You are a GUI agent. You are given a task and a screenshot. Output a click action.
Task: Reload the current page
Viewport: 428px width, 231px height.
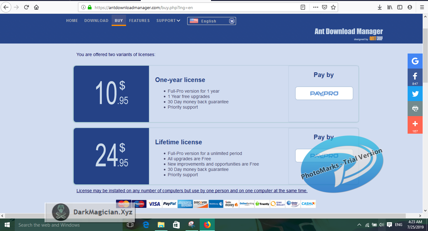coord(26,7)
